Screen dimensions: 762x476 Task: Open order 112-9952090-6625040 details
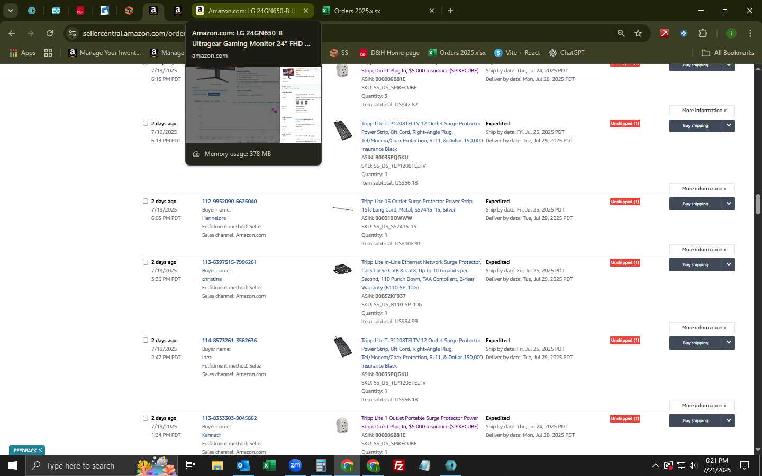tap(229, 202)
